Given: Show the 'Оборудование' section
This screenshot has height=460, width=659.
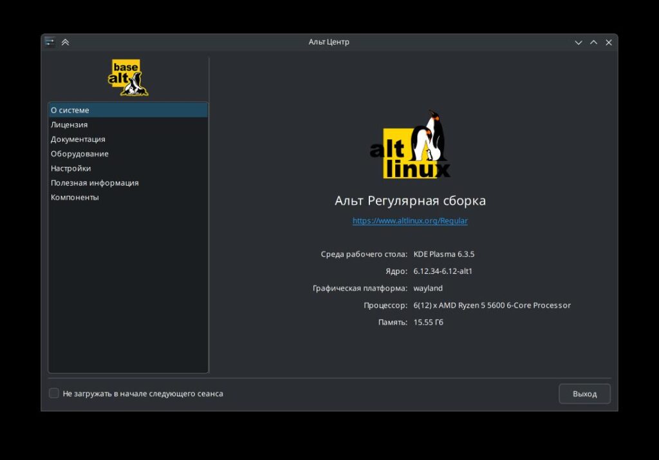Looking at the screenshot, I should [x=128, y=153].
